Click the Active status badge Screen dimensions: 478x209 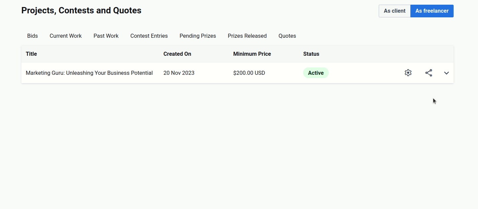click(316, 73)
